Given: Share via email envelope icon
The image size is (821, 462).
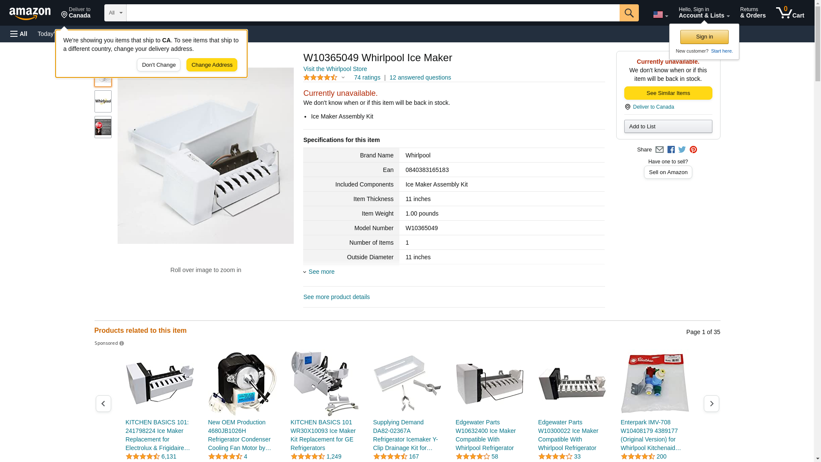Looking at the screenshot, I should coord(659,150).
